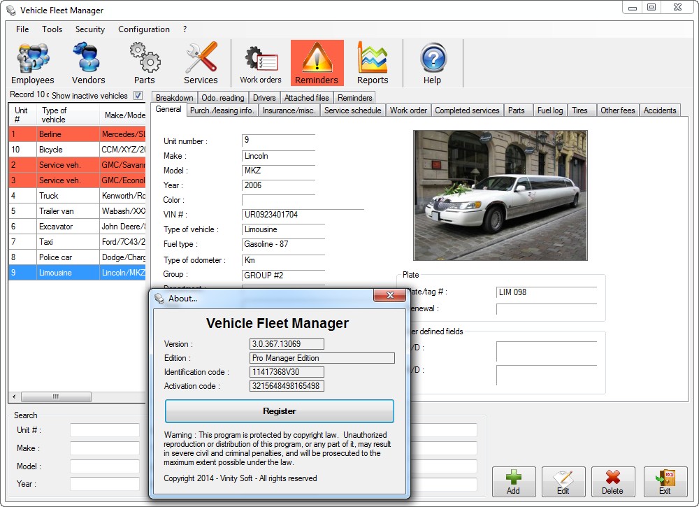Image resolution: width=699 pixels, height=507 pixels.
Task: Click the Identification code field
Action: point(287,372)
